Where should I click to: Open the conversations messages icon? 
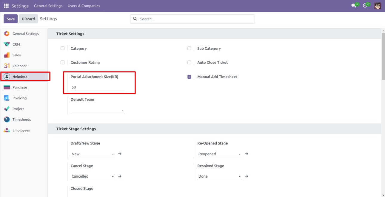click(x=354, y=6)
